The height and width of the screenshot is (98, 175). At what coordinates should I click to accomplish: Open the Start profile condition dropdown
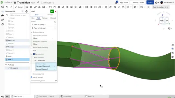43,38
